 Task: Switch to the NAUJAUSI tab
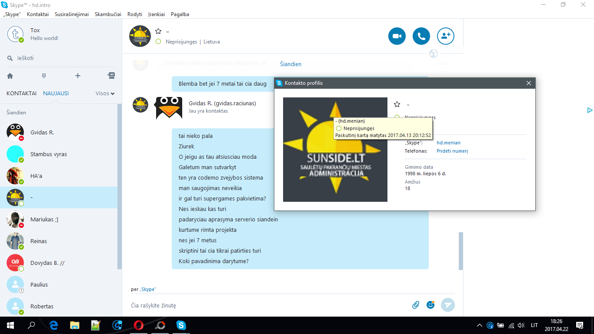point(56,93)
